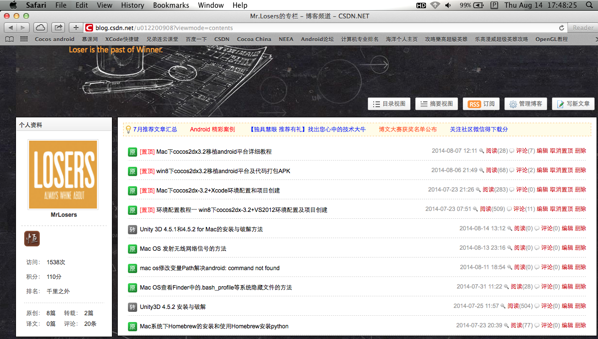Click 删除 for Homebrew article row
This screenshot has height=339, width=598.
click(580, 325)
